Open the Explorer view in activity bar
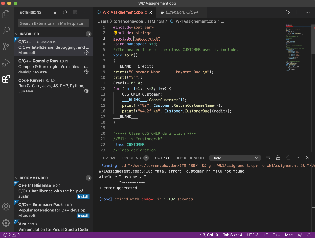Viewport: 315px width, 238px height. (x=6, y=14)
